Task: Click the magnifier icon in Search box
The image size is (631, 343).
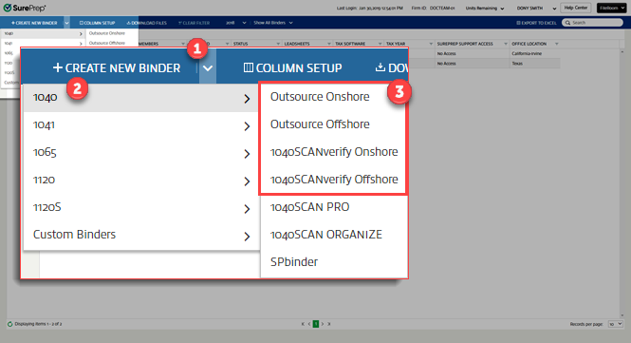Action: pos(567,23)
